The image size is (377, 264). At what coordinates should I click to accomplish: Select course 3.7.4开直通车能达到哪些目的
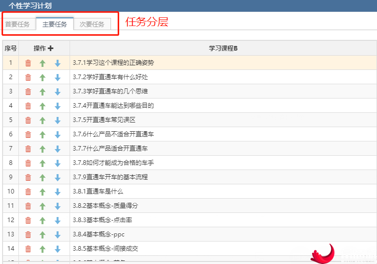pos(113,106)
